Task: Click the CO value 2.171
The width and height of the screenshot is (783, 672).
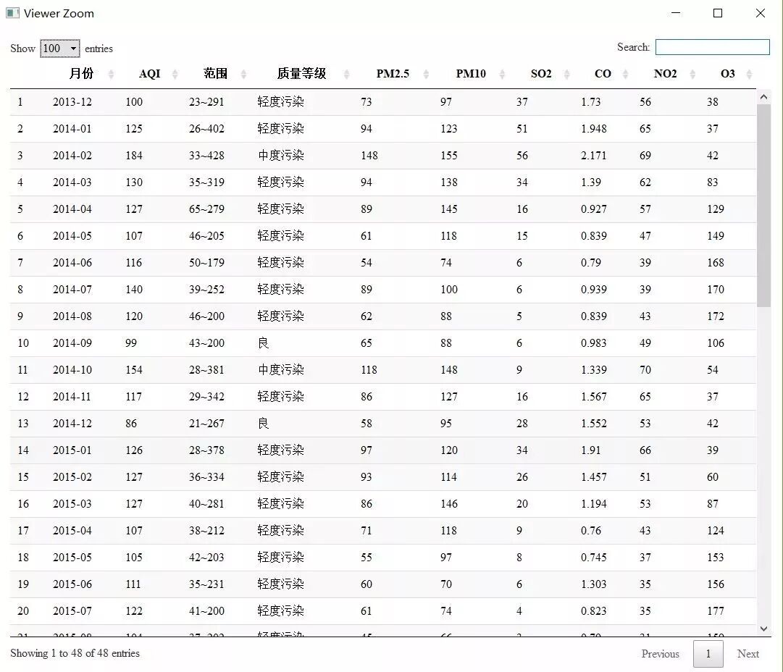Action: pos(594,156)
